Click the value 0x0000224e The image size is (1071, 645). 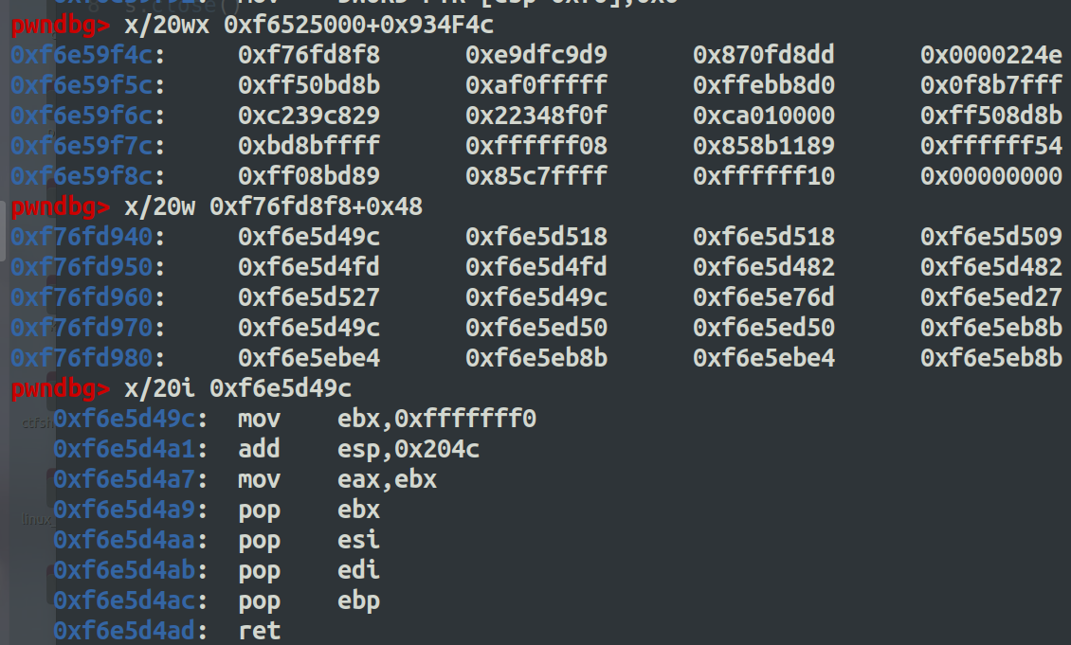click(x=990, y=55)
